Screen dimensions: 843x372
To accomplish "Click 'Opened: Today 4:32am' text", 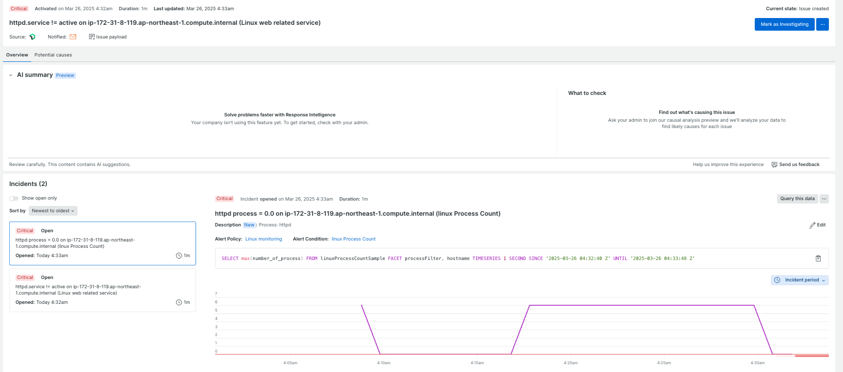I will pos(42,302).
